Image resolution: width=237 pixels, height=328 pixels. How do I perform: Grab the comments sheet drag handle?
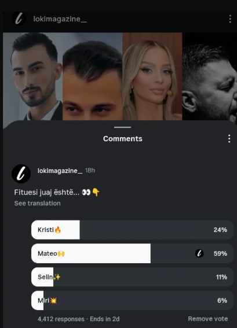[x=123, y=127]
